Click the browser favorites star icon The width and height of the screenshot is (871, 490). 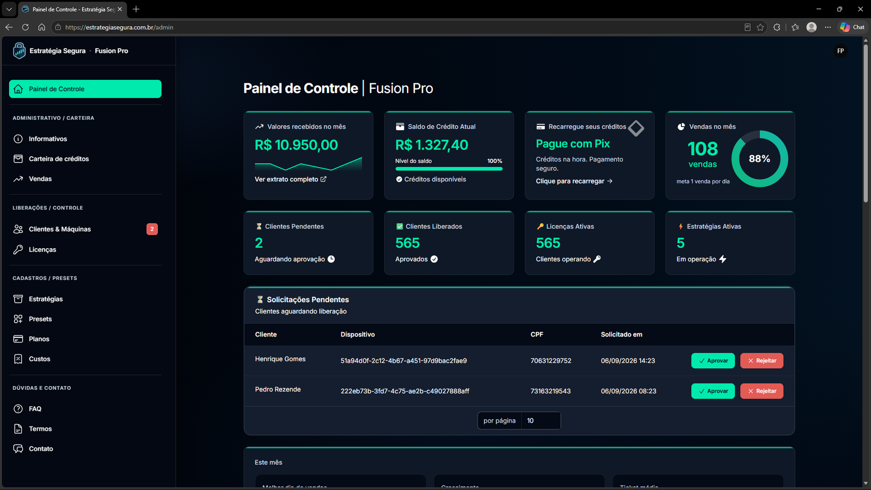[x=760, y=27]
